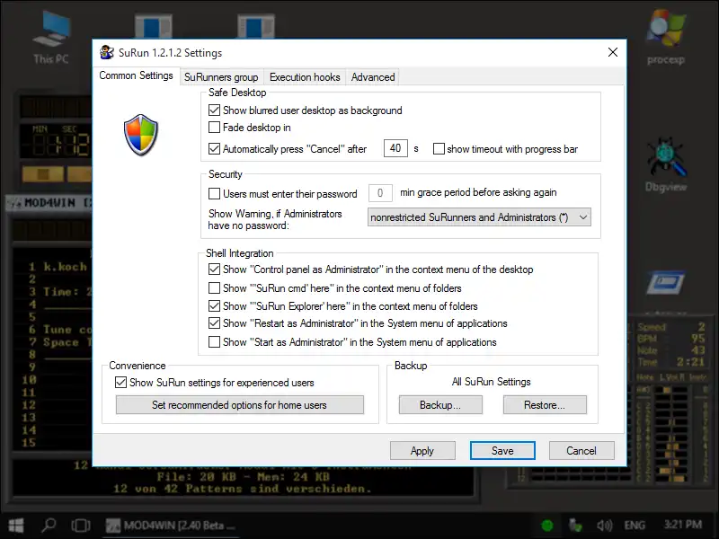Open the Advanced tab
719x539 pixels.
[x=373, y=77]
